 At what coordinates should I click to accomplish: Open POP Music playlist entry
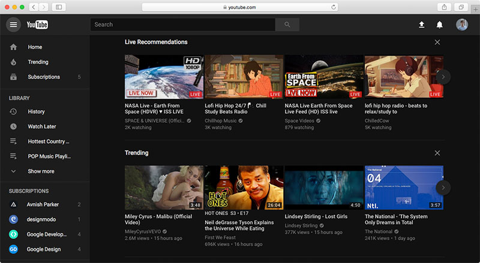pyautogui.click(x=44, y=156)
